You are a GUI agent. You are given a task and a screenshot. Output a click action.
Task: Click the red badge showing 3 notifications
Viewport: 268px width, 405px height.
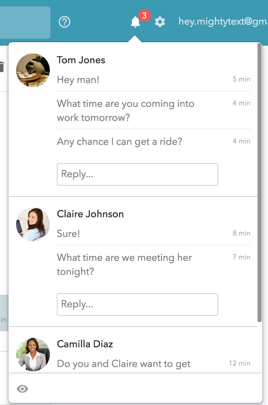[x=144, y=15]
